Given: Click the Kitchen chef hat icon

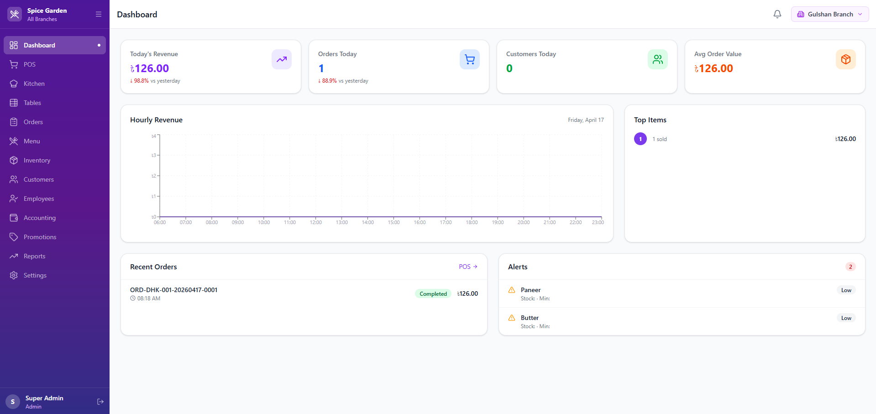Looking at the screenshot, I should click(14, 84).
